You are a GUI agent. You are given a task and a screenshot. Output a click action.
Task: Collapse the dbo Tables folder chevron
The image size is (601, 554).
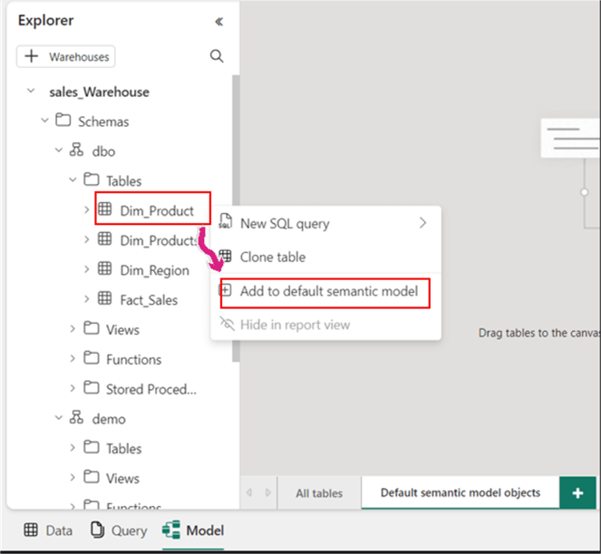coord(73,180)
